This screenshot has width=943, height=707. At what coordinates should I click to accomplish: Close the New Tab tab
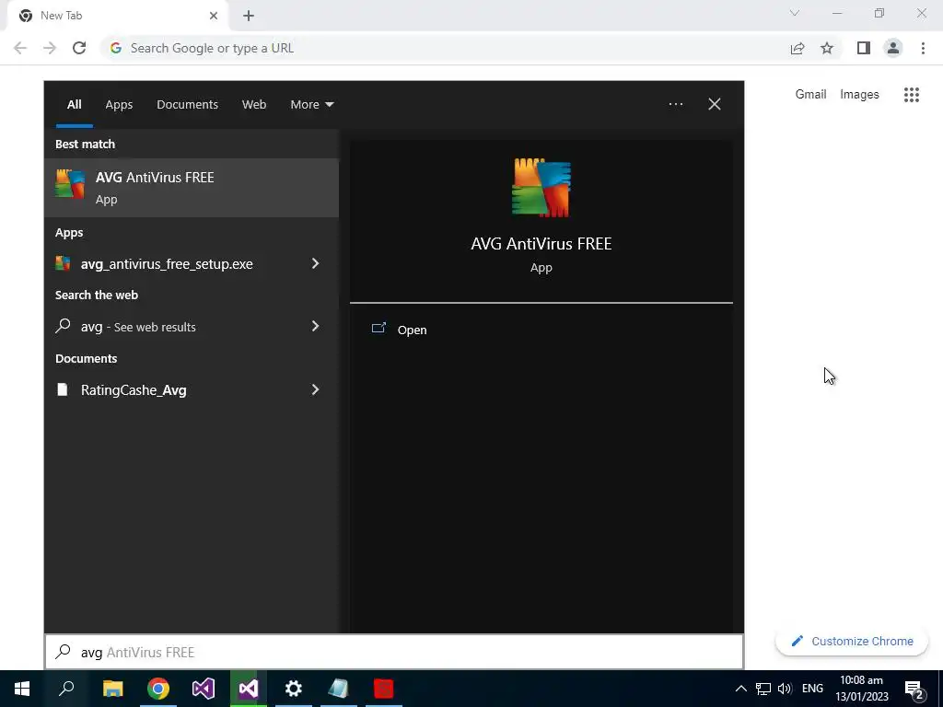(214, 16)
